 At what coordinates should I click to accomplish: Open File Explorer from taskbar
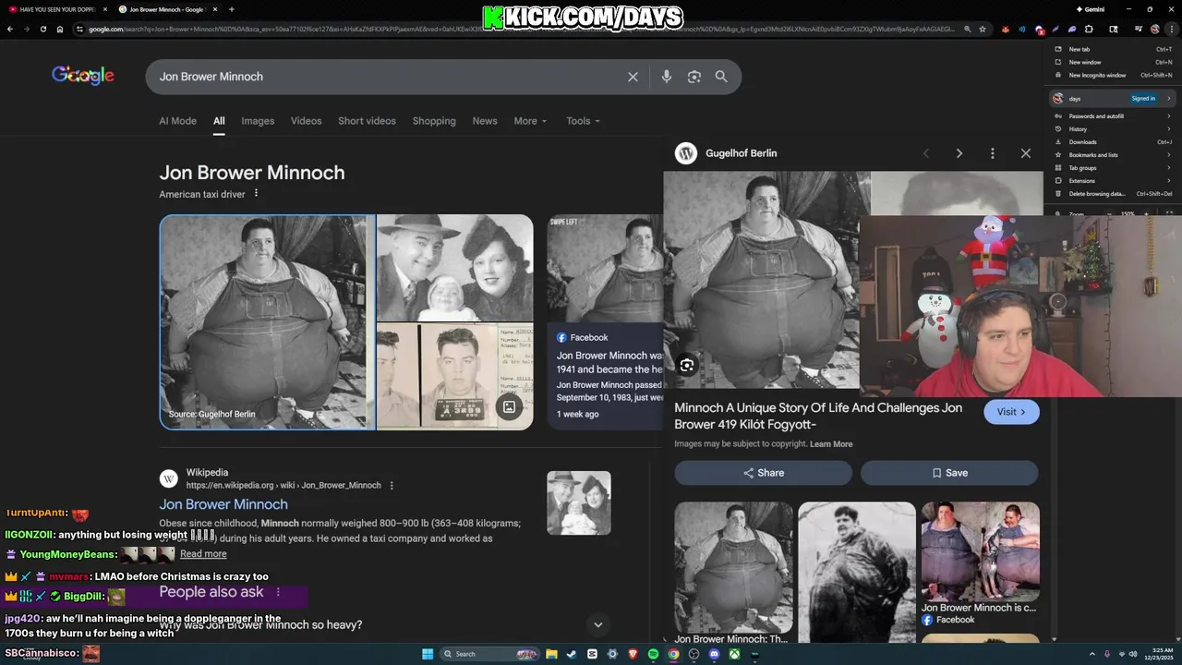(551, 654)
